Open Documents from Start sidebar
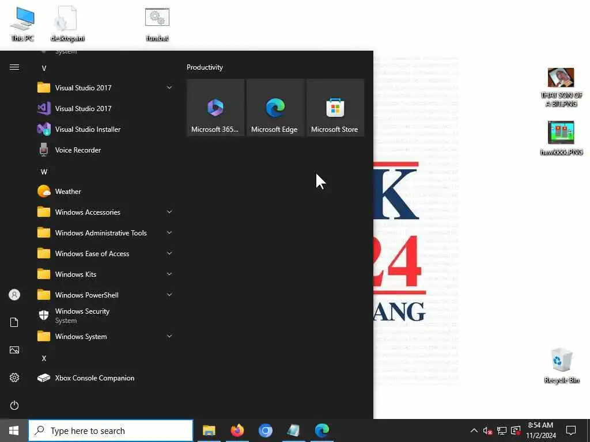The width and height of the screenshot is (590, 442). click(14, 322)
